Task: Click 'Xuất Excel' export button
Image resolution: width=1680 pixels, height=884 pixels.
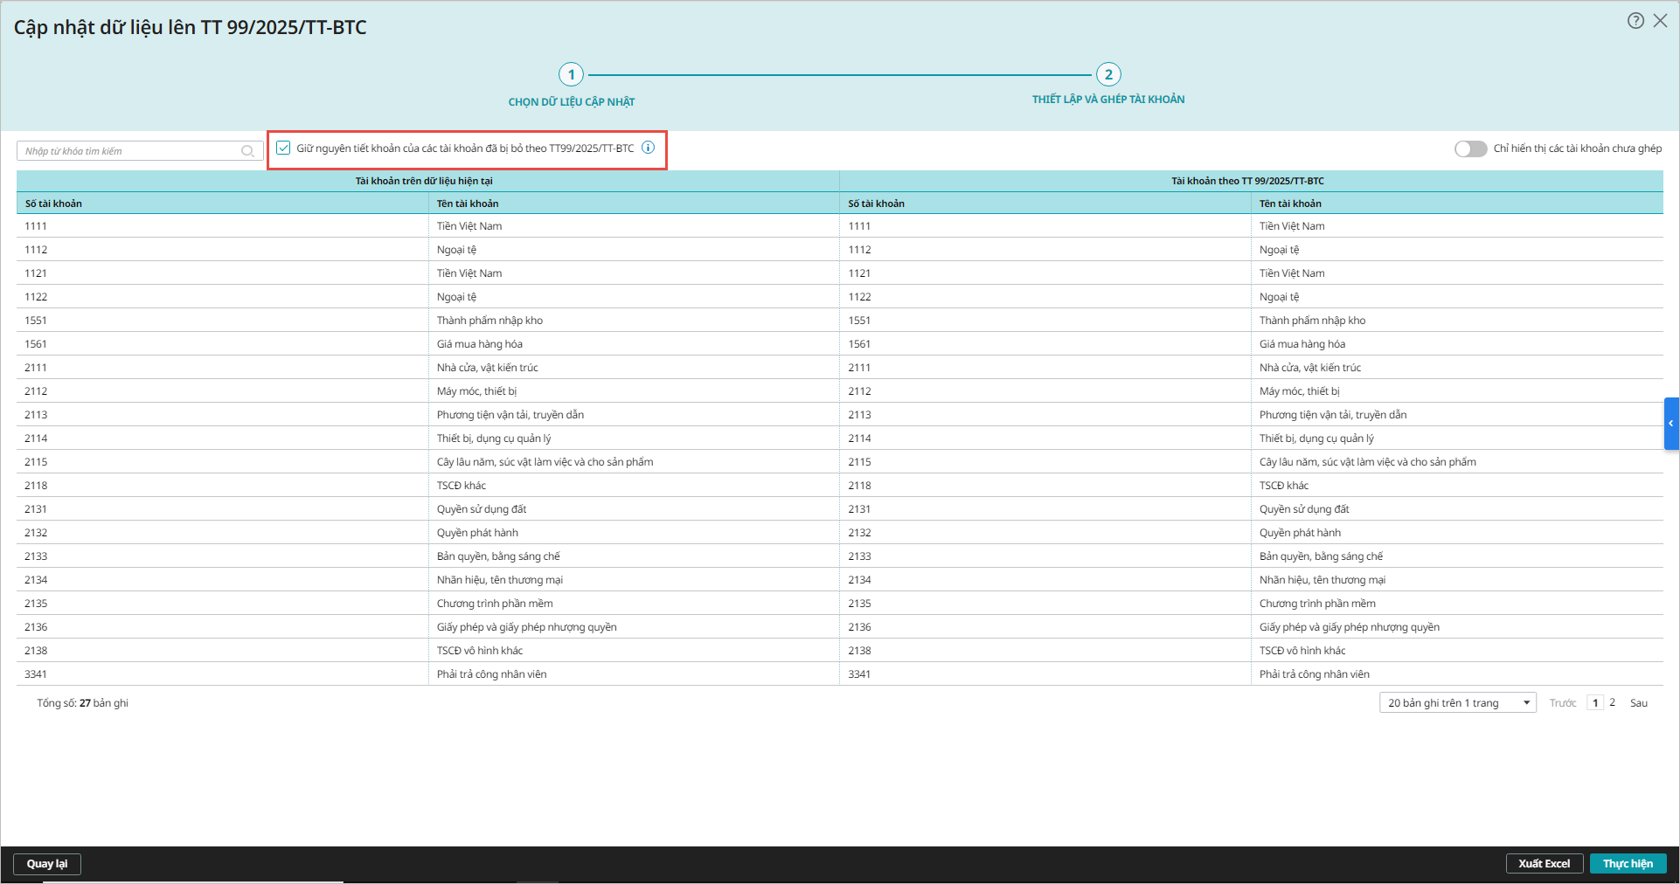Action: (x=1544, y=864)
